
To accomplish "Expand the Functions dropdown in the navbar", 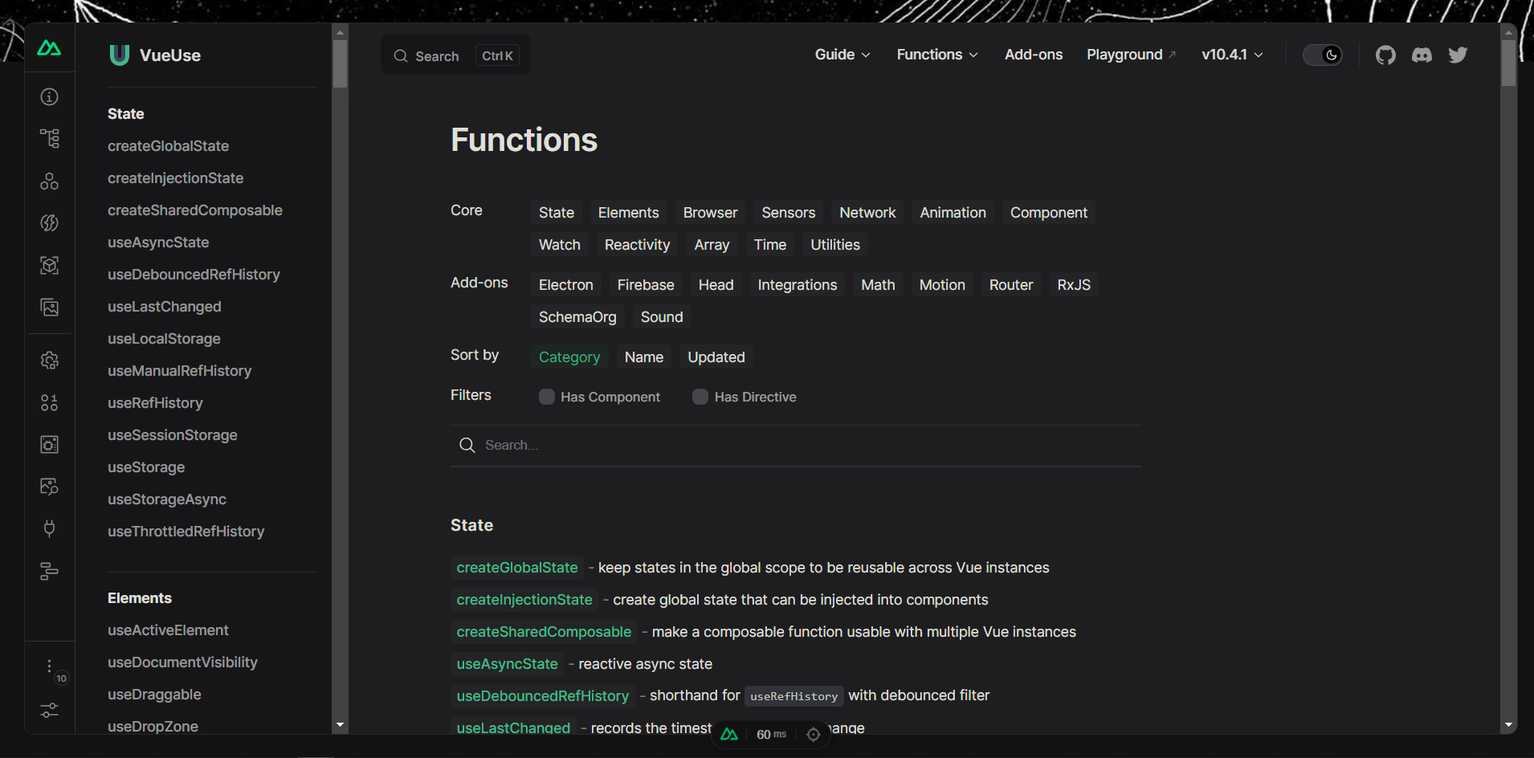I will (x=937, y=55).
